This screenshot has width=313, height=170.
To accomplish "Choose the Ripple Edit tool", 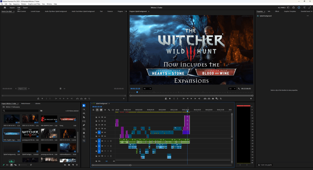I will [84, 113].
